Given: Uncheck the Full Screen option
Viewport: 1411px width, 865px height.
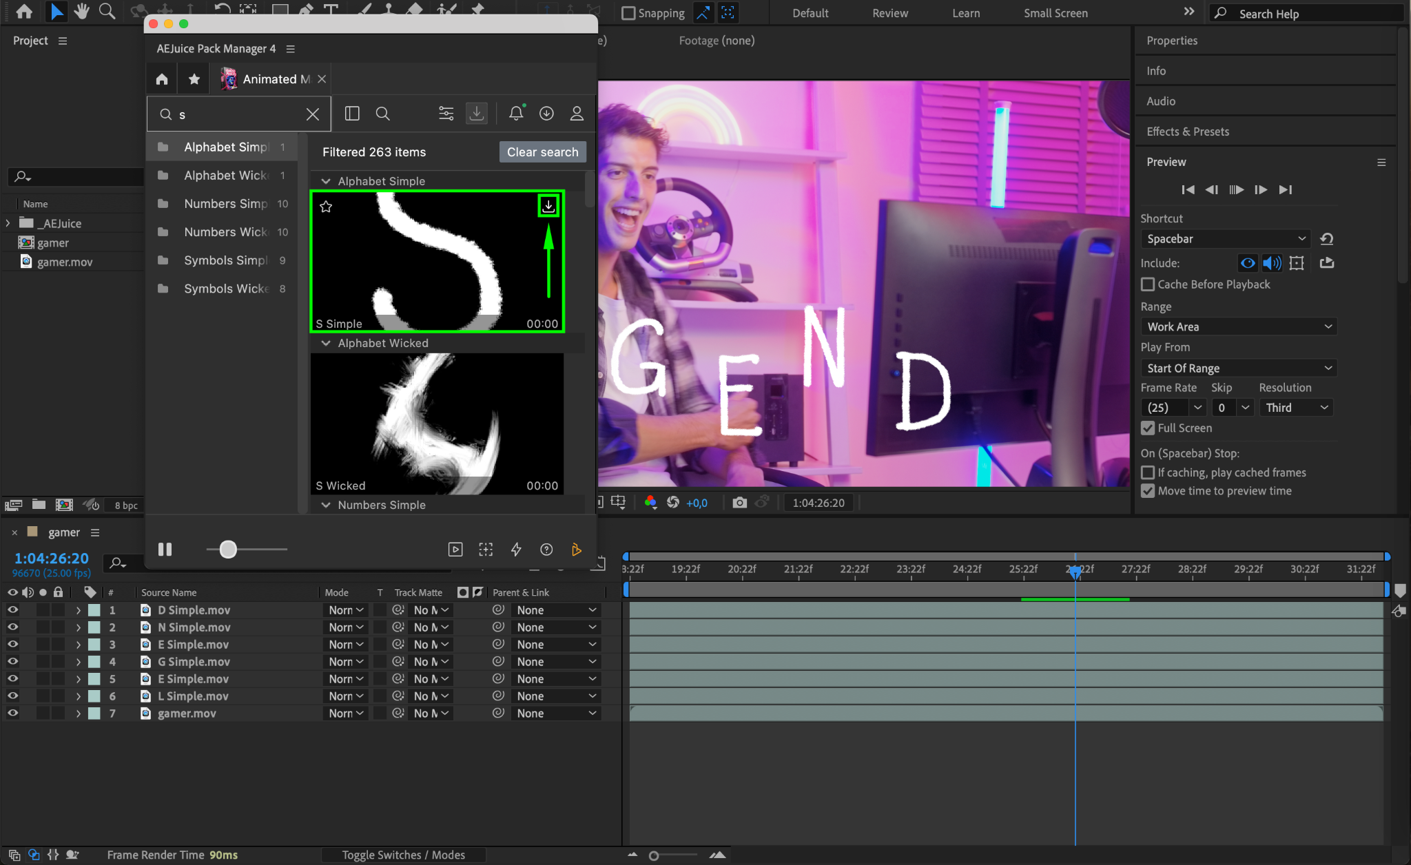Looking at the screenshot, I should click(1148, 428).
